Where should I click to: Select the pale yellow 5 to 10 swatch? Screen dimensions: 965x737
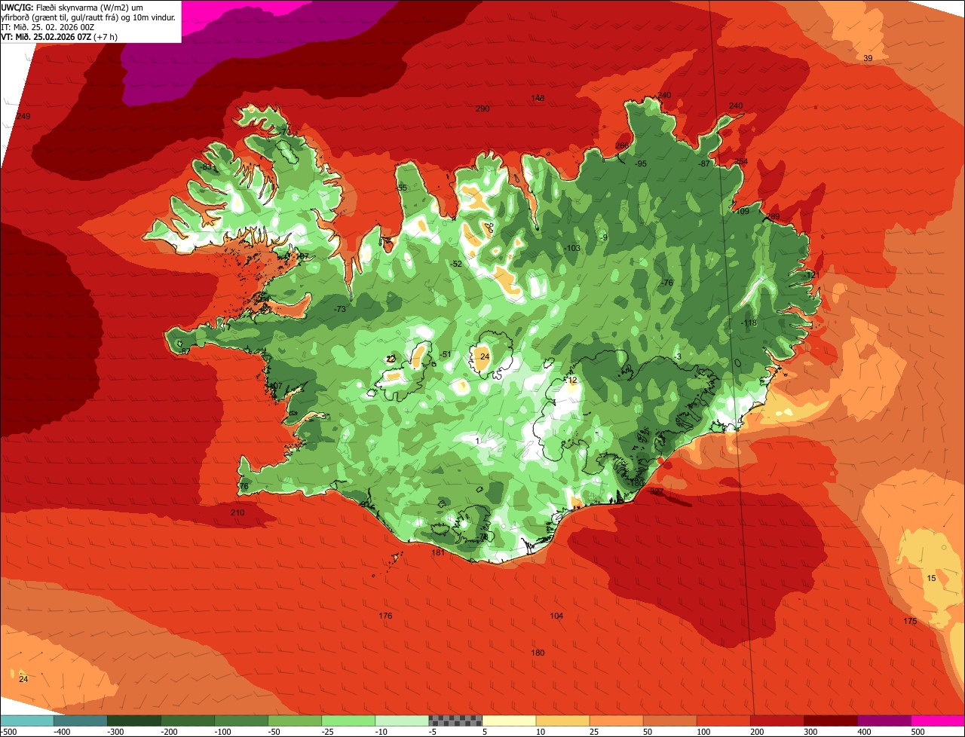(509, 720)
